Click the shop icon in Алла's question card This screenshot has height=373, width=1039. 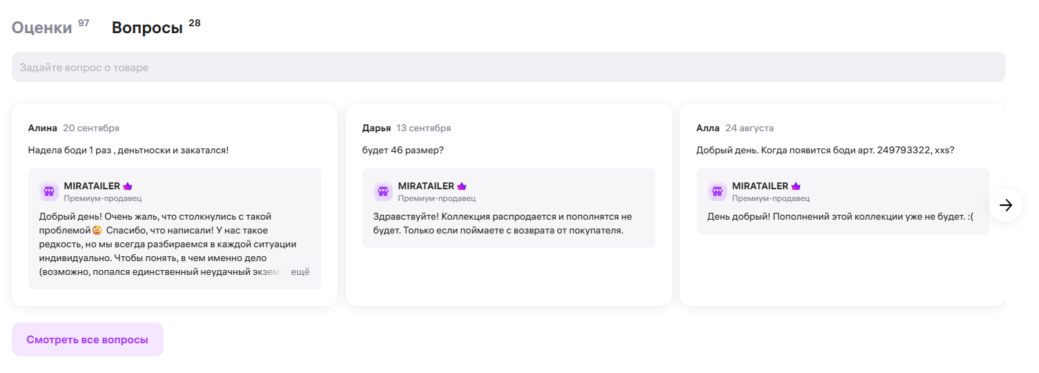click(x=717, y=191)
